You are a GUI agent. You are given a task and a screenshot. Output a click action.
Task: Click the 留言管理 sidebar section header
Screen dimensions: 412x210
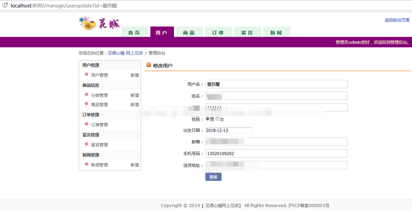[x=91, y=134]
